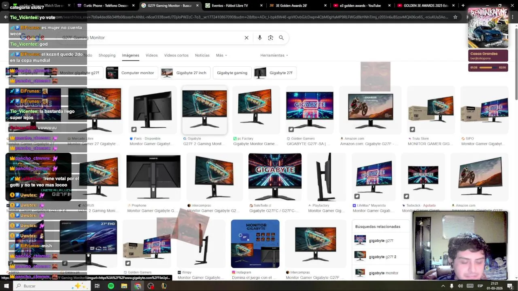This screenshot has height=291, width=518.
Task: Go back with the browser back arrow
Action: (x=6, y=17)
